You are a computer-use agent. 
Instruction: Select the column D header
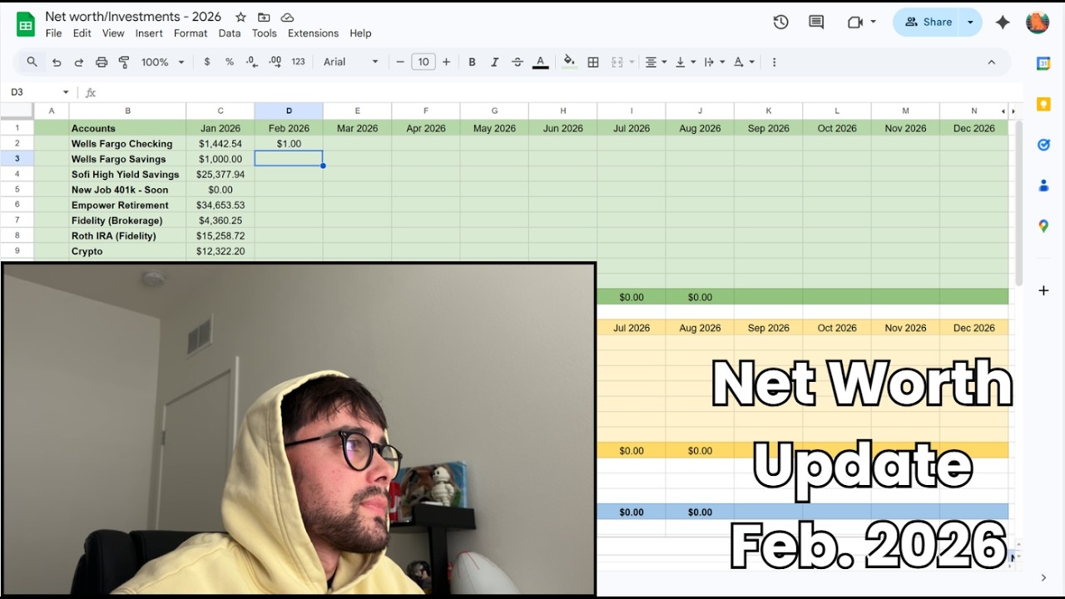[x=289, y=111]
